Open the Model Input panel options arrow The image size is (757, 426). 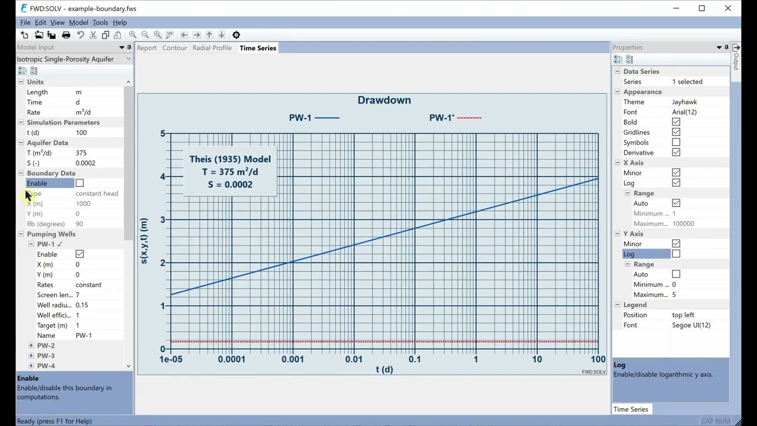coord(122,47)
